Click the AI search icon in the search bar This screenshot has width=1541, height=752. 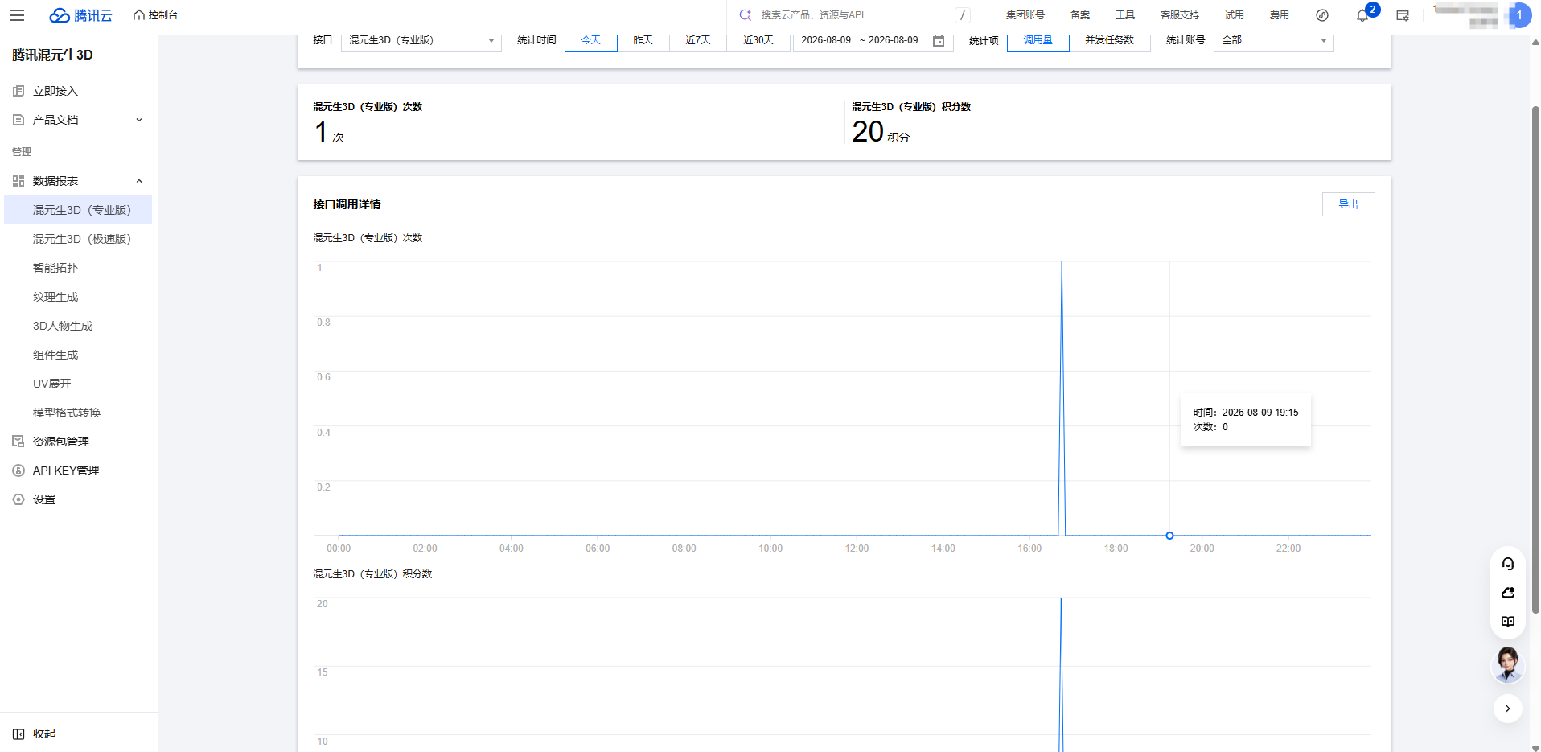(x=746, y=15)
